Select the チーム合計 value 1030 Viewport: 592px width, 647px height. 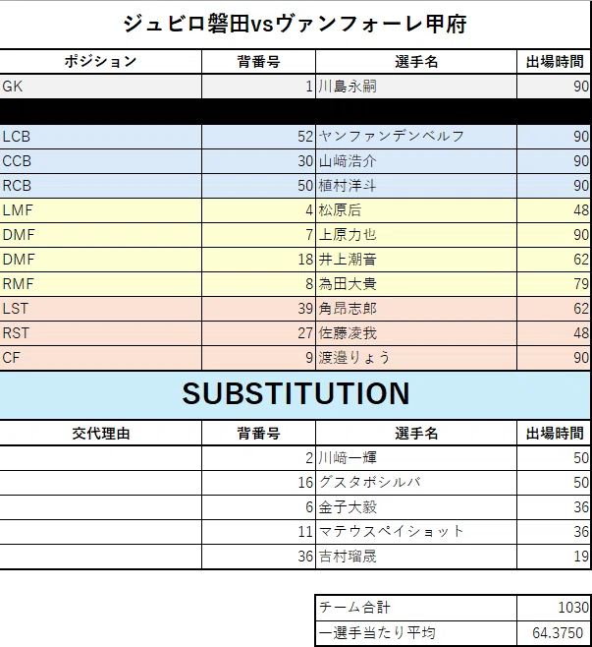pyautogui.click(x=554, y=608)
